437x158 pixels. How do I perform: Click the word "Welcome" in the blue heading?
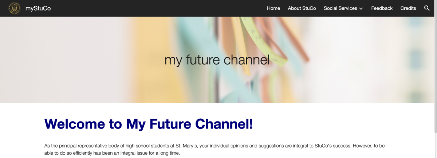75,124
